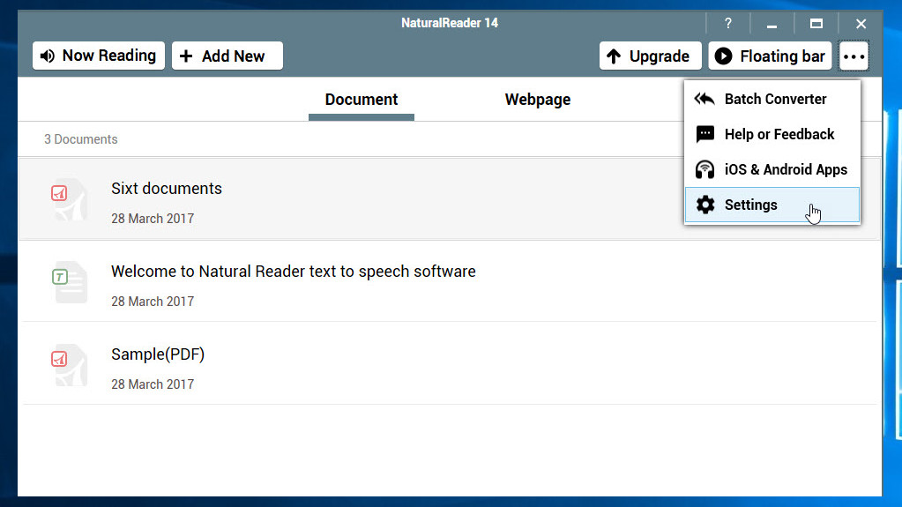
Task: Choose Batch Converter from the menu
Action: [x=772, y=99]
